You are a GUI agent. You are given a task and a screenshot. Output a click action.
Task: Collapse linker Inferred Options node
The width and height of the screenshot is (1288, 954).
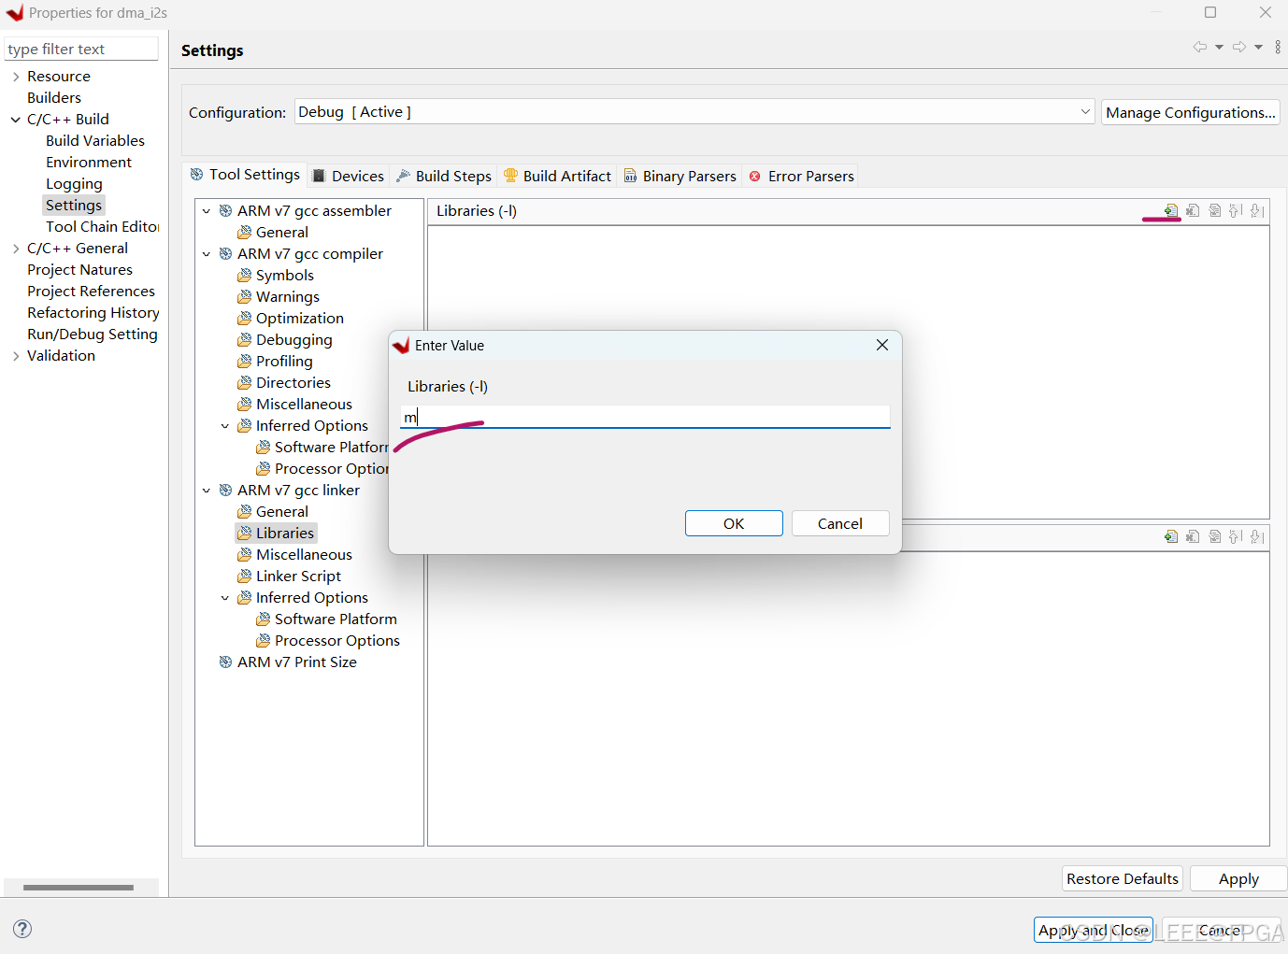[x=225, y=598]
